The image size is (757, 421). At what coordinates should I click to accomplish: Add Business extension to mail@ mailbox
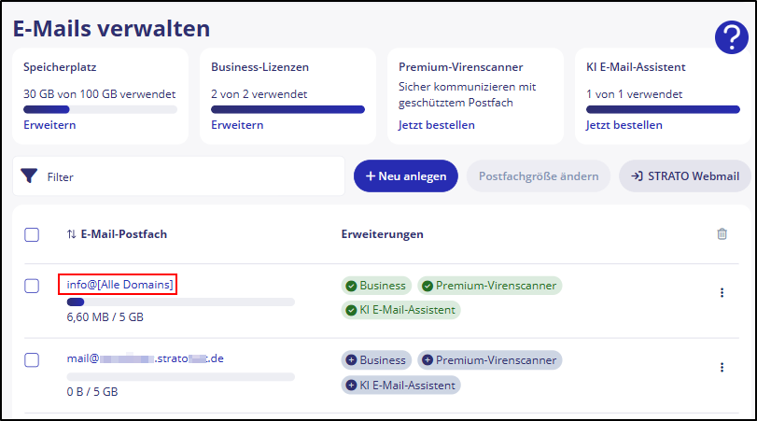pos(376,360)
